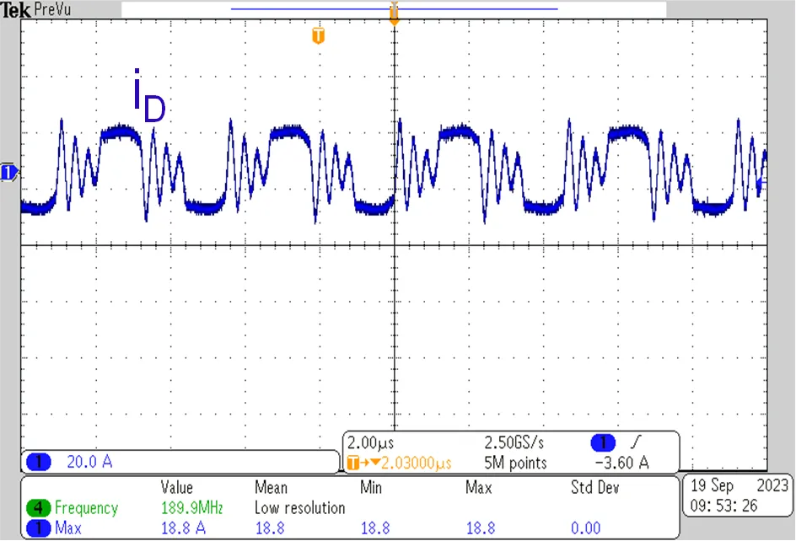This screenshot has height=541, width=796.
Task: Click the 2.50GS/s sample rate readout
Action: (516, 442)
